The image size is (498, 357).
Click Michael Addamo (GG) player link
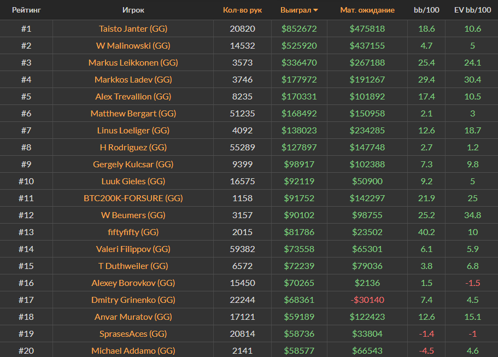point(133,350)
